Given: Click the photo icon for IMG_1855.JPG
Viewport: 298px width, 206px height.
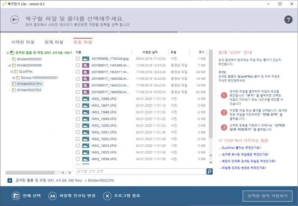Looking at the screenshot, I should 86,152.
